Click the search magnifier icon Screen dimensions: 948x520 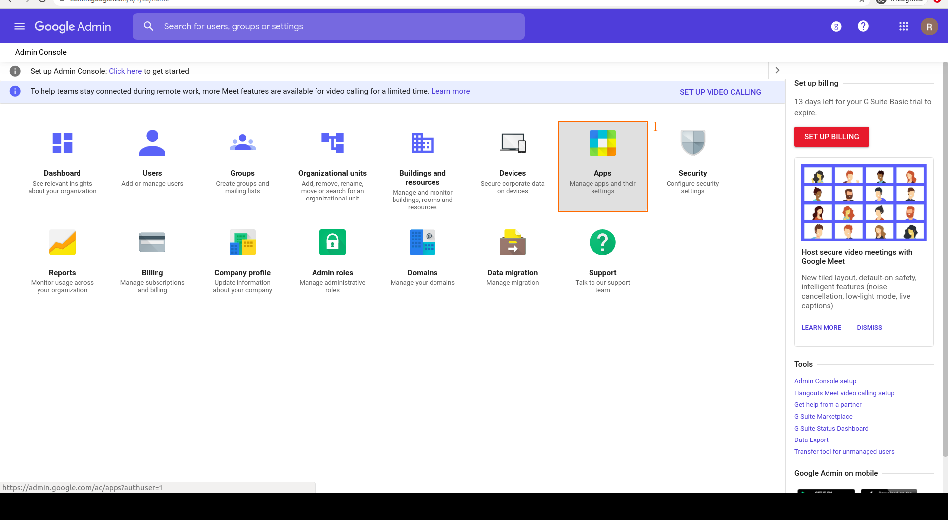coord(148,26)
